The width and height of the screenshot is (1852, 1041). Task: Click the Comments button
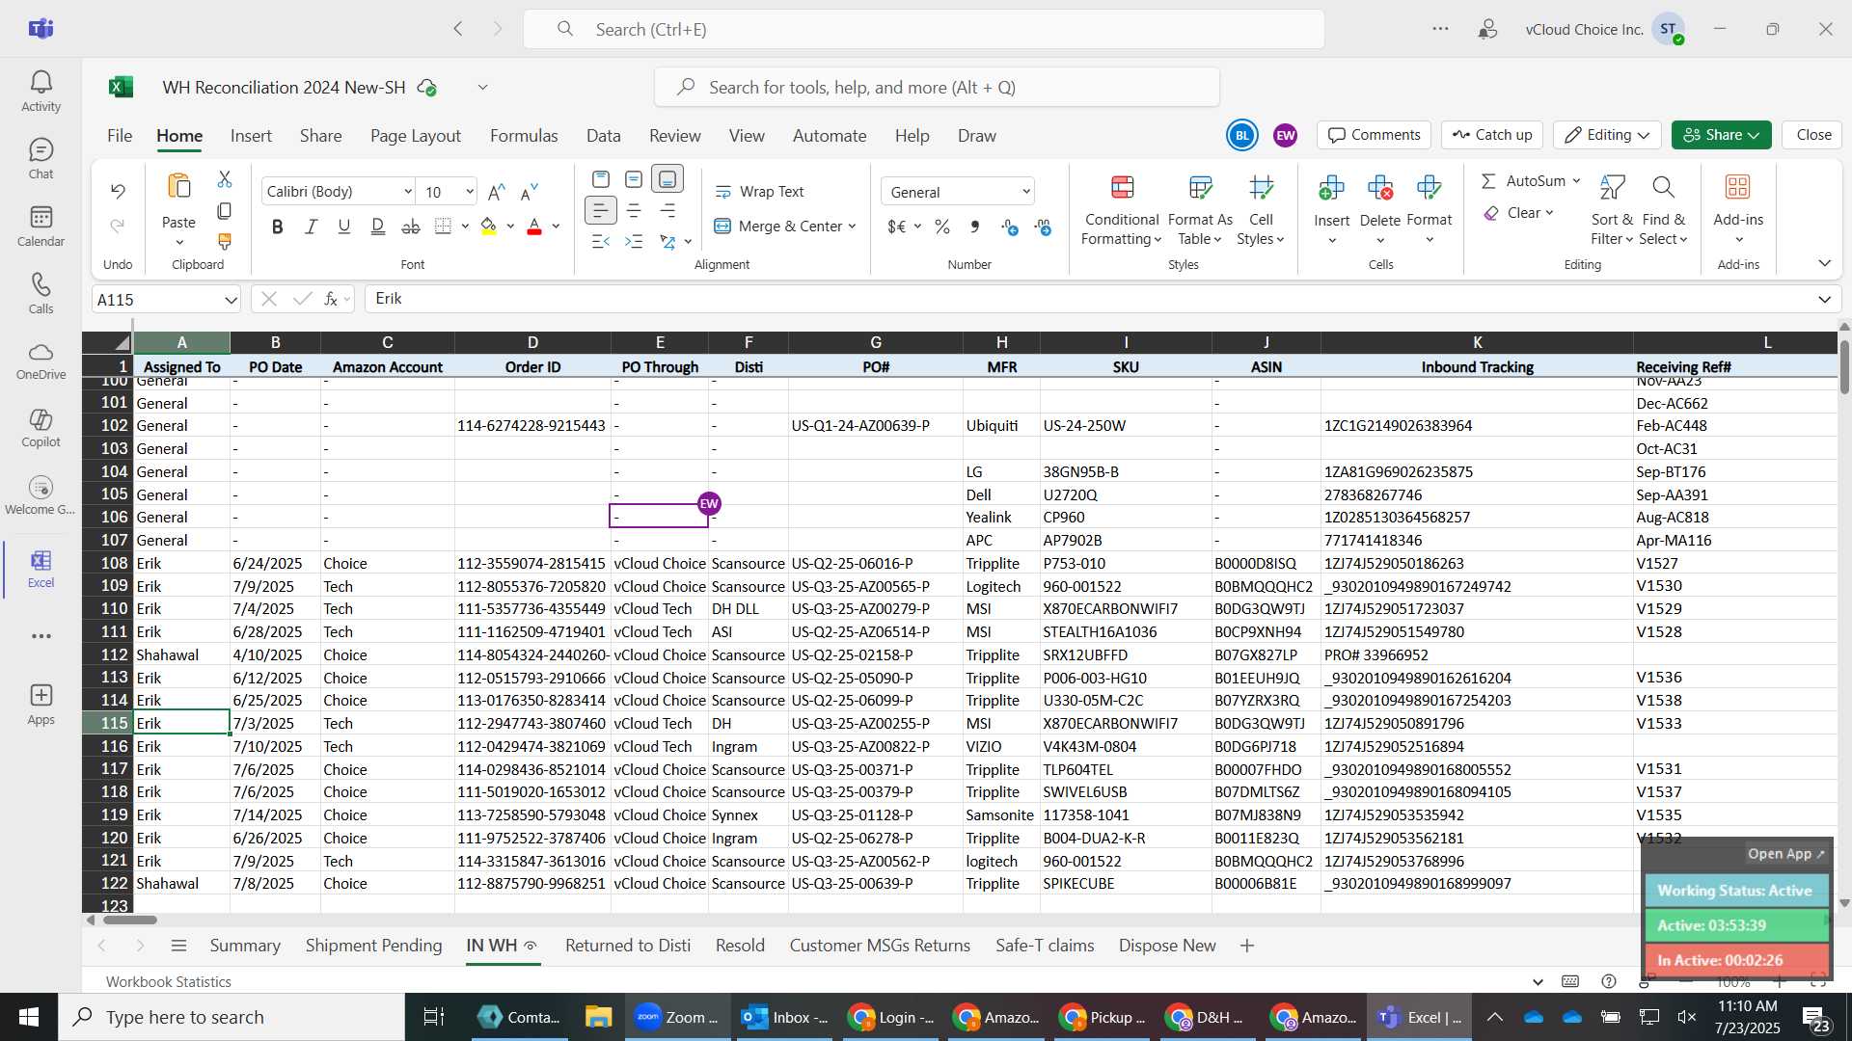point(1375,135)
